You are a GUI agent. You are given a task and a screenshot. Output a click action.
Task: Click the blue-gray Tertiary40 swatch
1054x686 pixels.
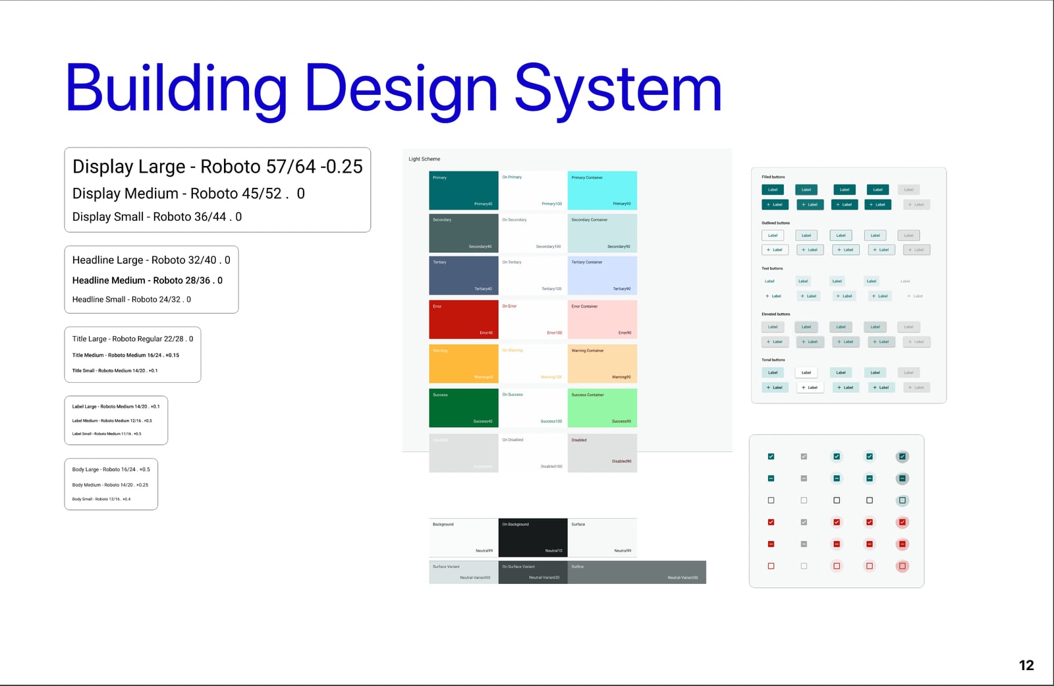464,275
